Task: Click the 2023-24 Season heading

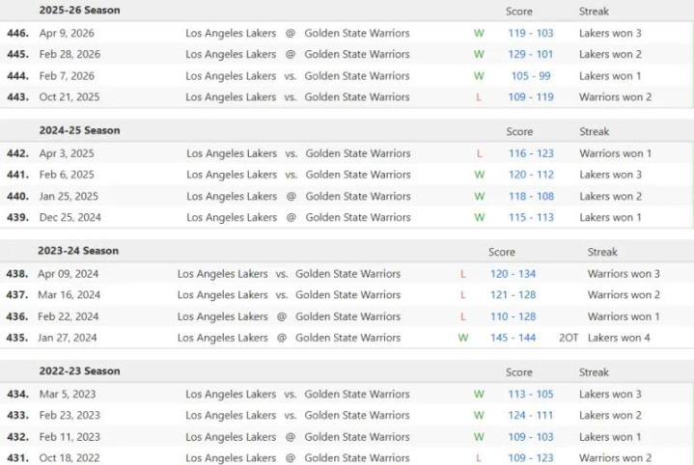Action: click(78, 251)
